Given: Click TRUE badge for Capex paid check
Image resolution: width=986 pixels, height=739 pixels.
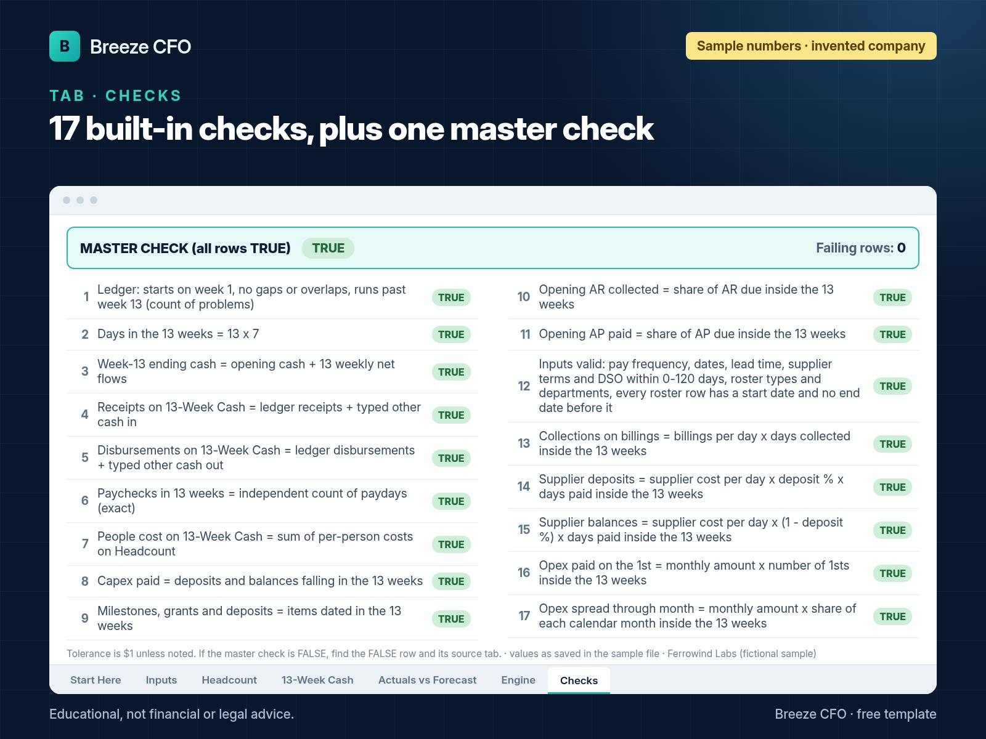Looking at the screenshot, I should (451, 581).
